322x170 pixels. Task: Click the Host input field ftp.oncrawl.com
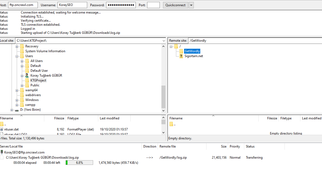[23, 5]
